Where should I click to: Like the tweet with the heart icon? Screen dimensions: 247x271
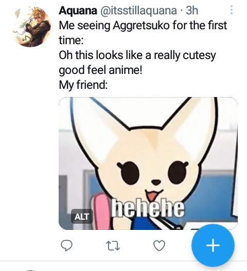coord(160,245)
